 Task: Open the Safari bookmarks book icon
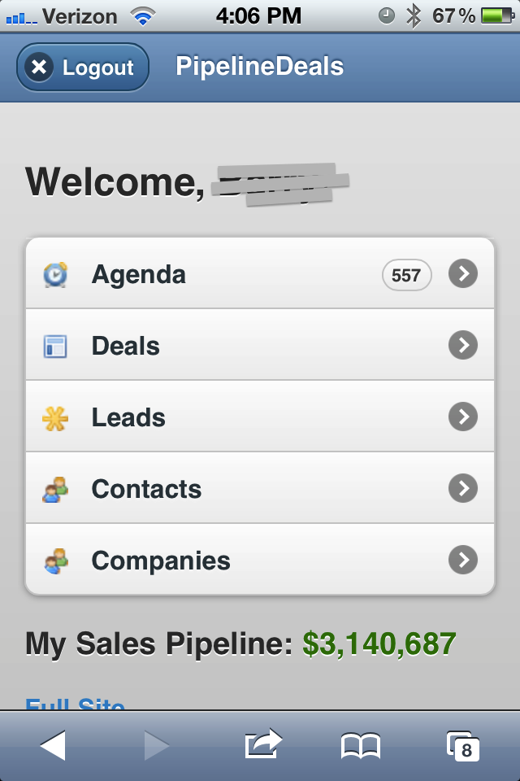coord(361,744)
